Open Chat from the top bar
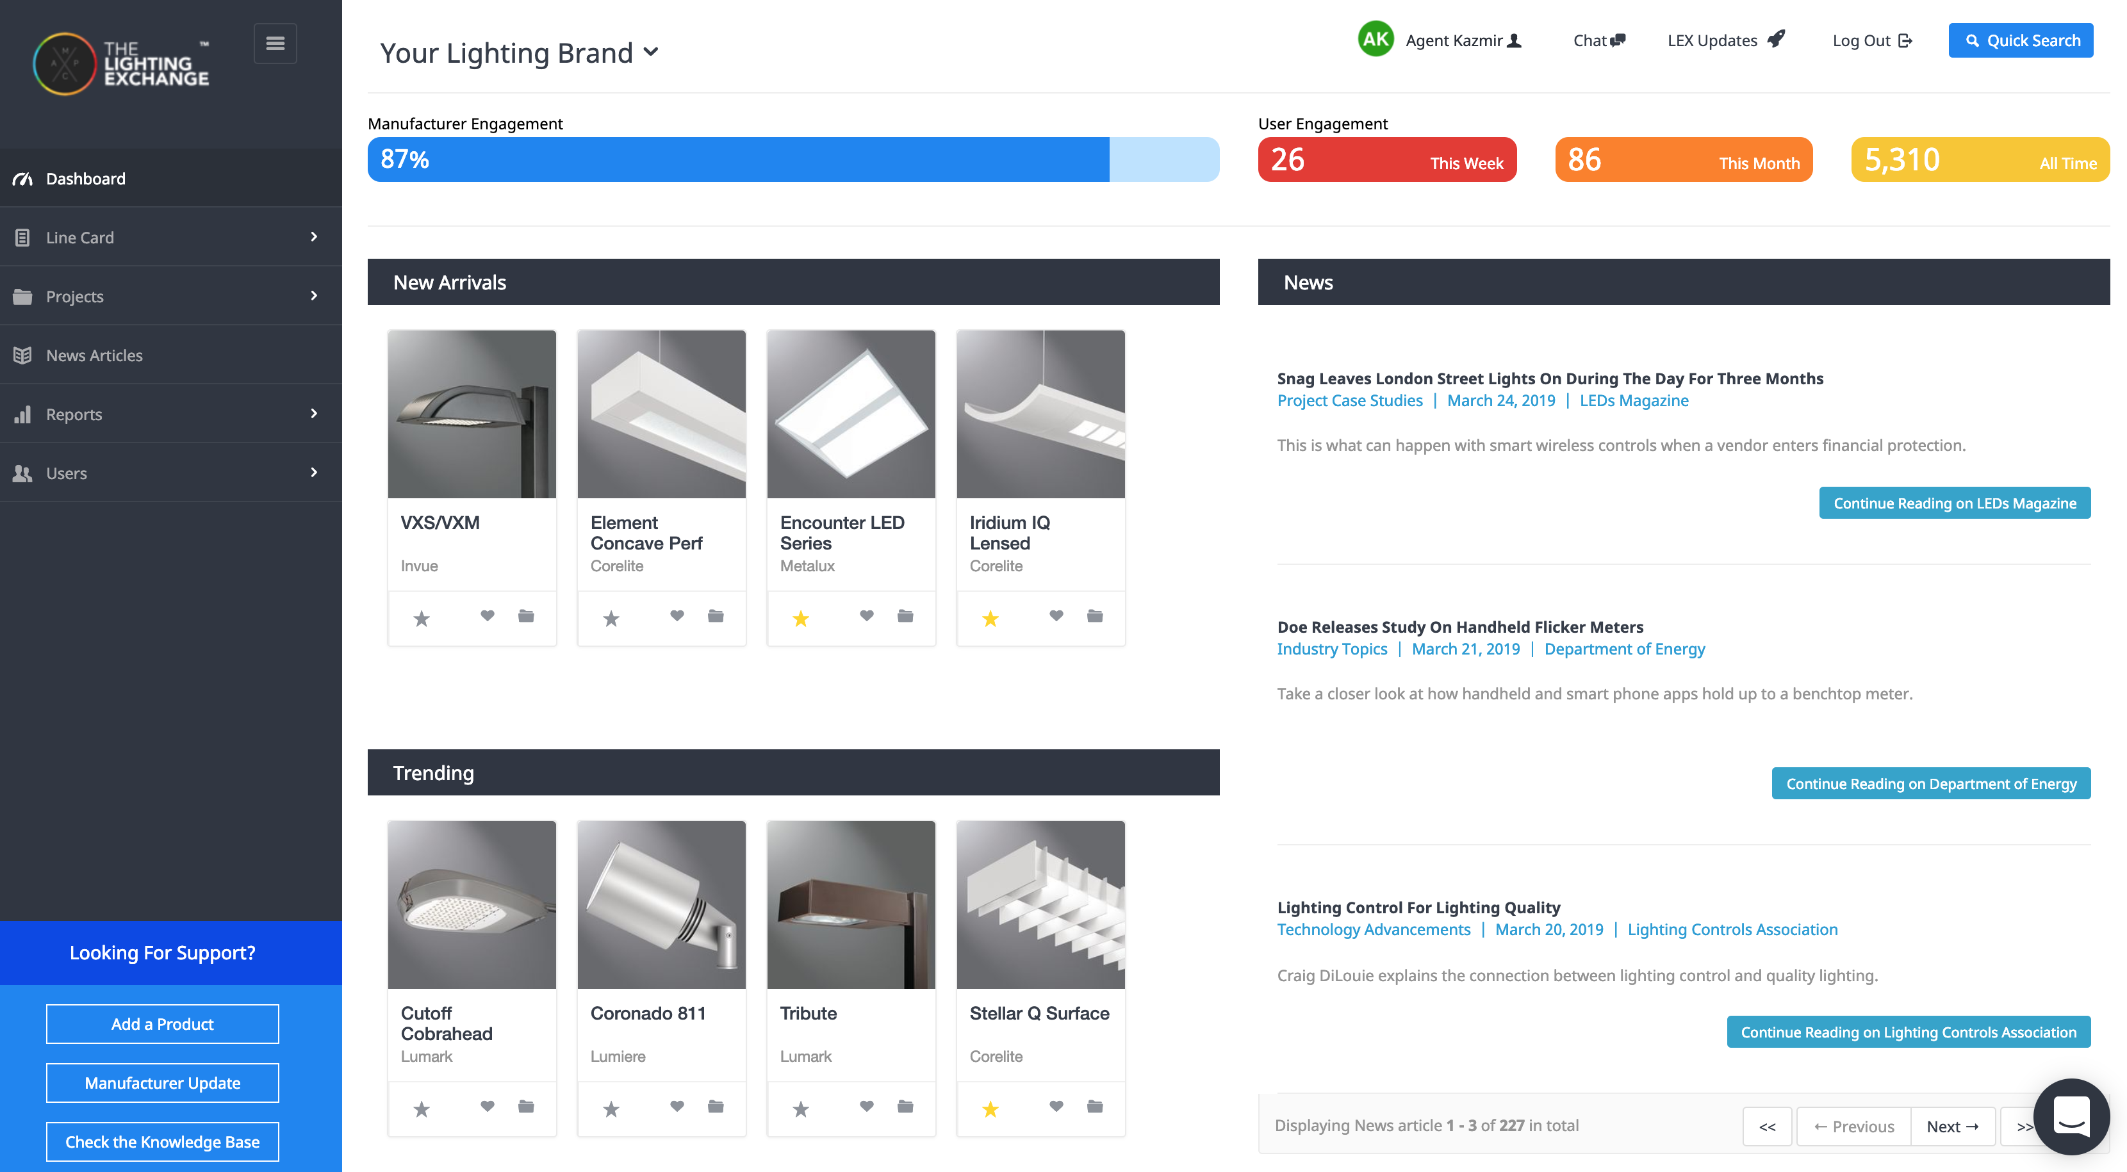2127x1172 pixels. point(1598,40)
